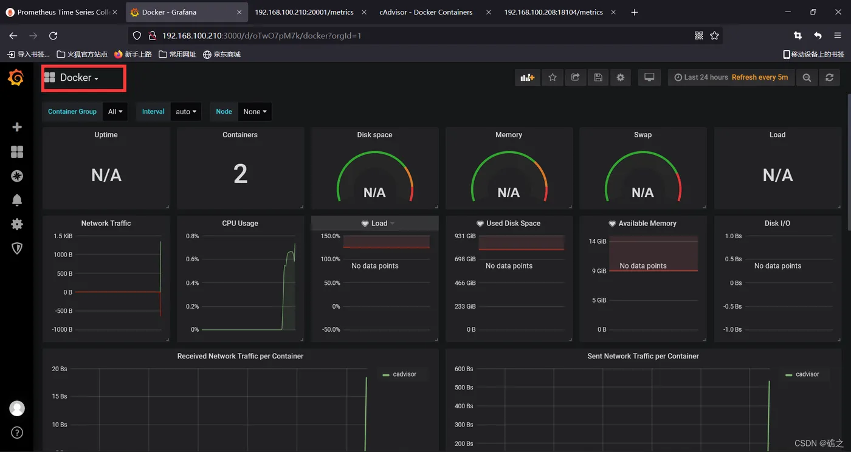The height and width of the screenshot is (452, 851).
Task: Click the page vertical scrollbar
Action: click(x=848, y=161)
